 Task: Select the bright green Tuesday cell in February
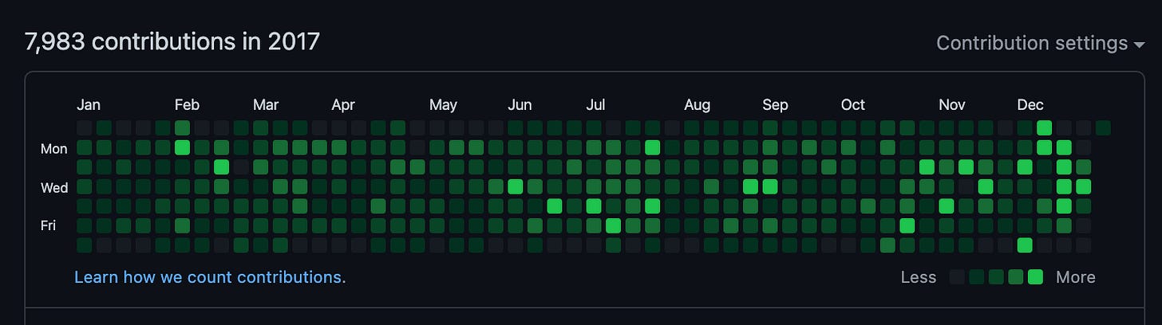click(221, 166)
